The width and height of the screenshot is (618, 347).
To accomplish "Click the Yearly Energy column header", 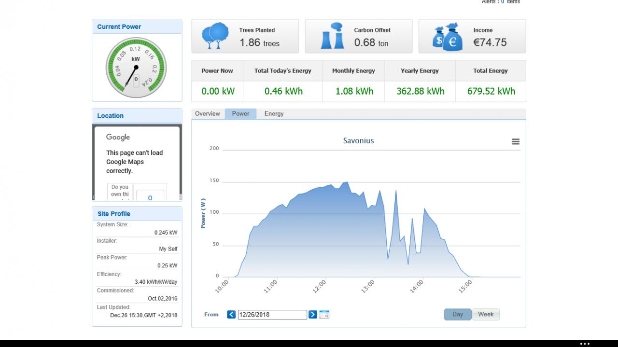I will coord(420,71).
